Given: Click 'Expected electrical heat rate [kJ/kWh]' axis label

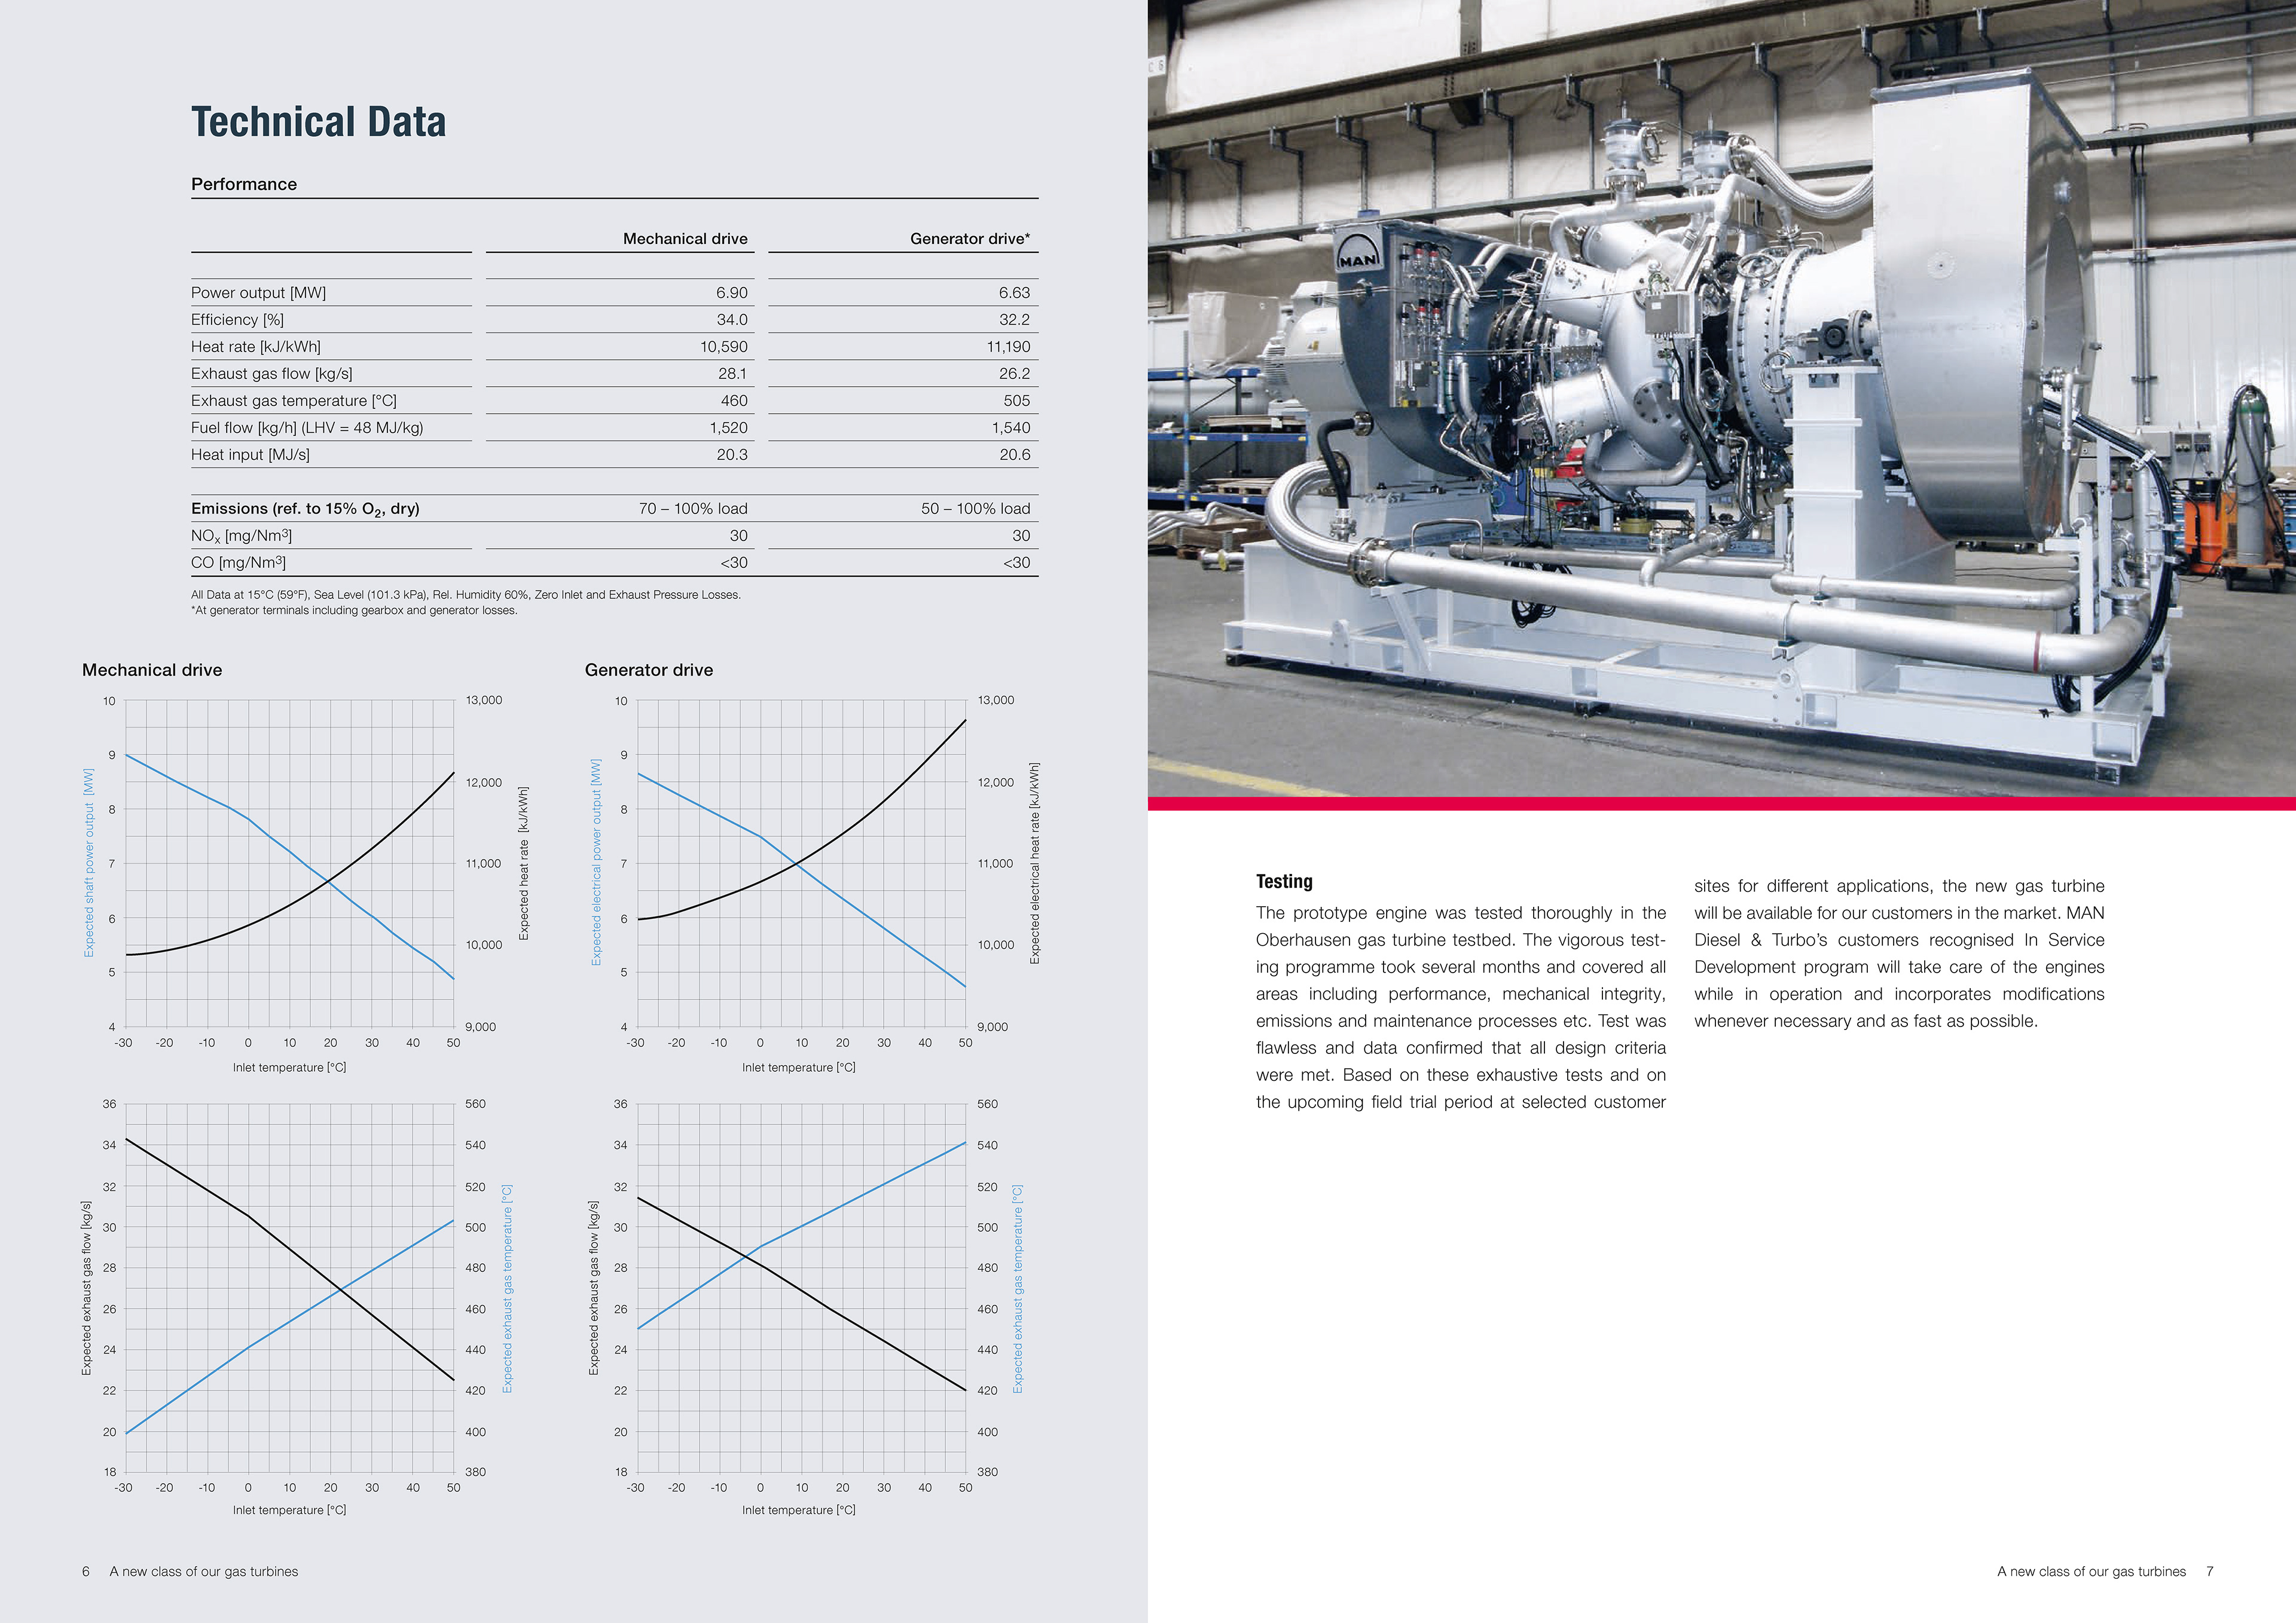Looking at the screenshot, I should point(1035,863).
